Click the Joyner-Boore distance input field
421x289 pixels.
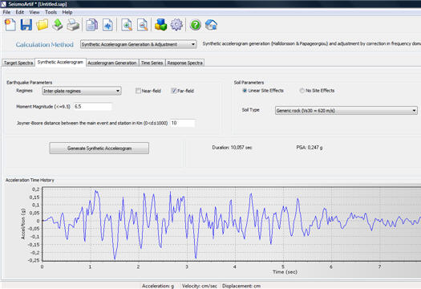click(183, 123)
